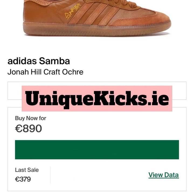194x194 pixels.
Task: Click the gum sole of the sneaker
Action: click(97, 29)
